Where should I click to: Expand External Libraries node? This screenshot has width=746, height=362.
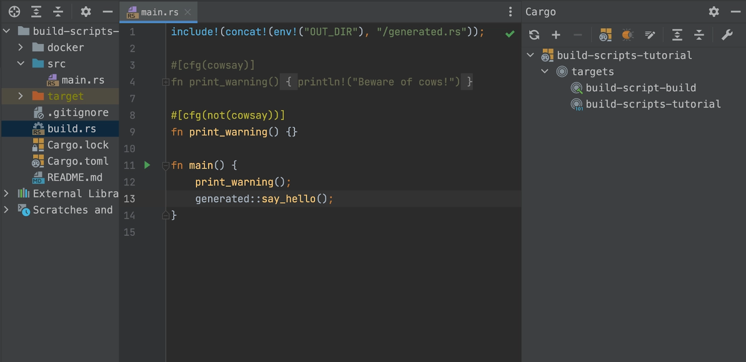pyautogui.click(x=6, y=193)
